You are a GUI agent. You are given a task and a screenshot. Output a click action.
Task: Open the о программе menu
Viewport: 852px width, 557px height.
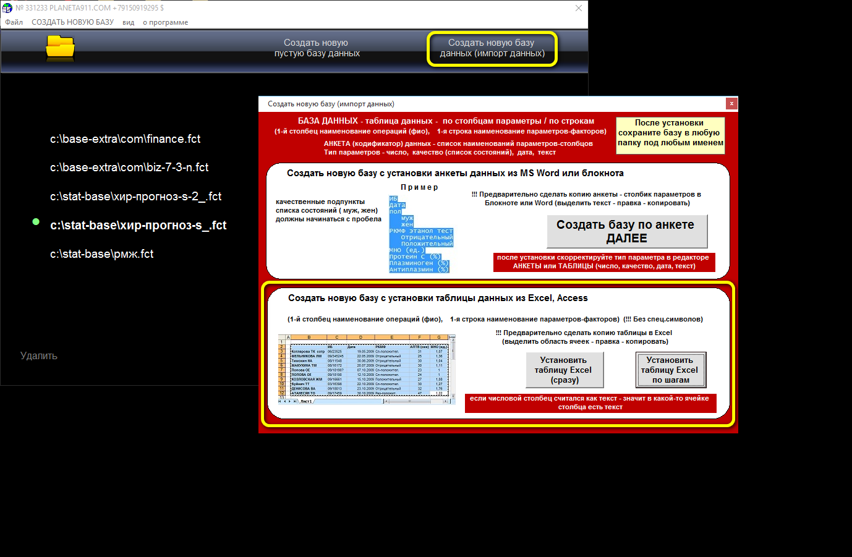[x=165, y=22]
